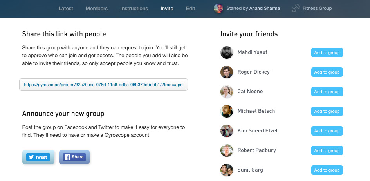Click the Twitter Tweet button

tap(38, 157)
